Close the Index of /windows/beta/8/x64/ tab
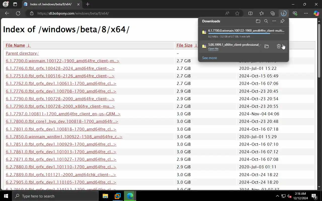Viewport: 322px width, 201px height. tap(78, 4)
